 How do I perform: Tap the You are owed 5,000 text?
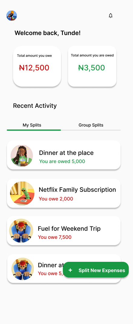point(62,161)
